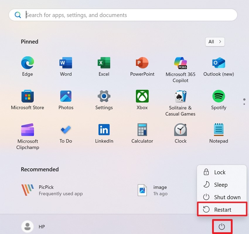
Task: Open the recommended image file
Action: (153, 190)
